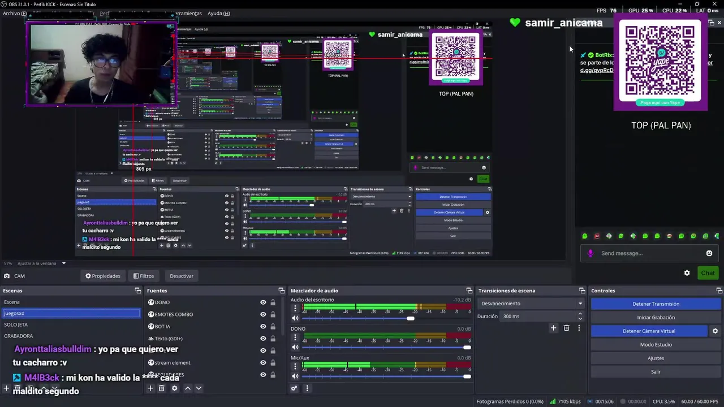Hide the stream element source
The width and height of the screenshot is (724, 407).
(x=263, y=362)
